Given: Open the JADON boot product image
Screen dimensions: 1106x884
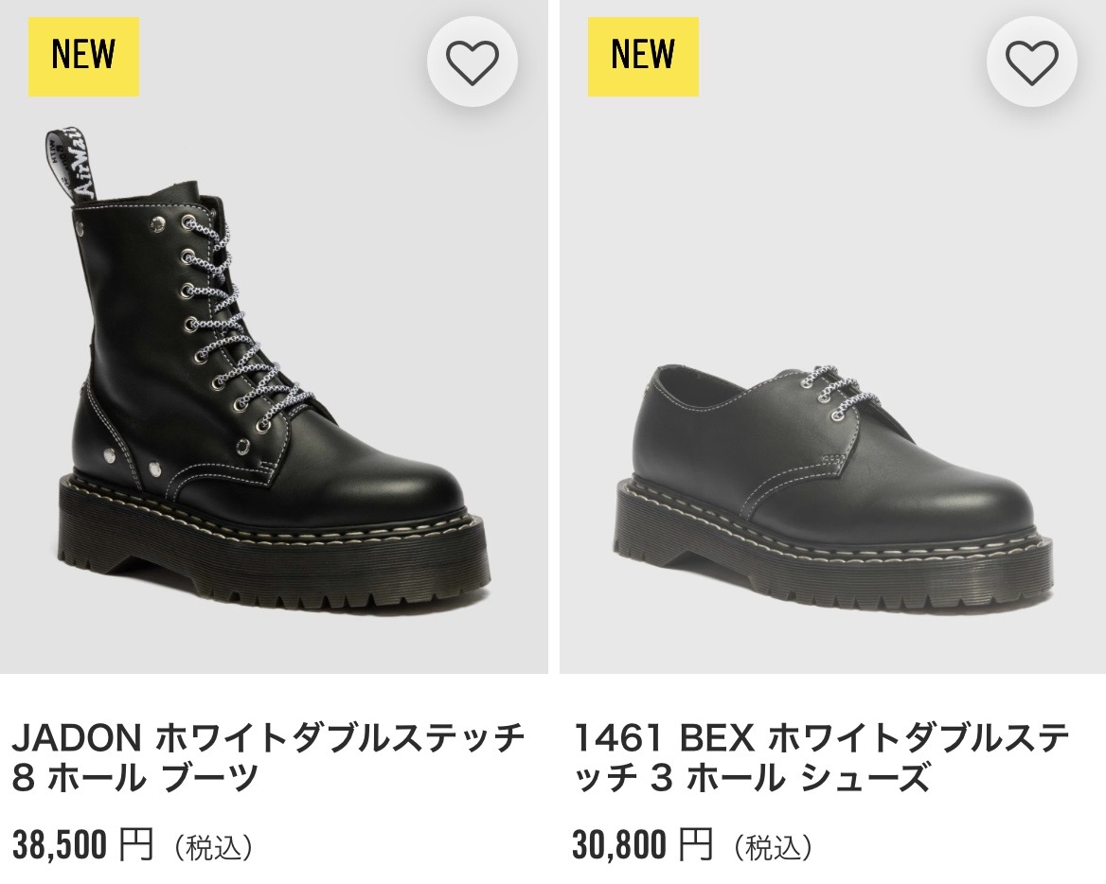Looking at the screenshot, I should point(273,360).
